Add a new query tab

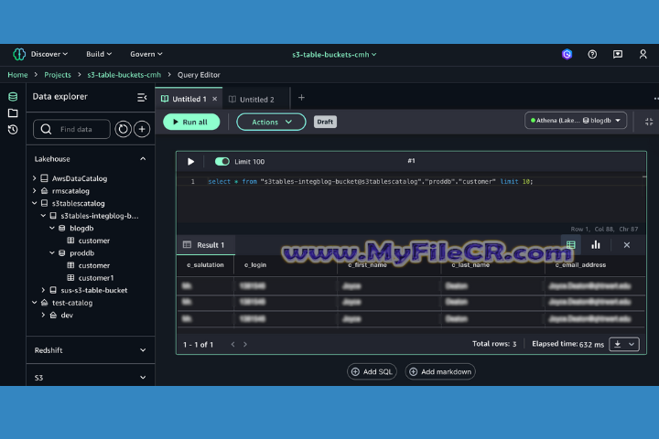tap(301, 98)
